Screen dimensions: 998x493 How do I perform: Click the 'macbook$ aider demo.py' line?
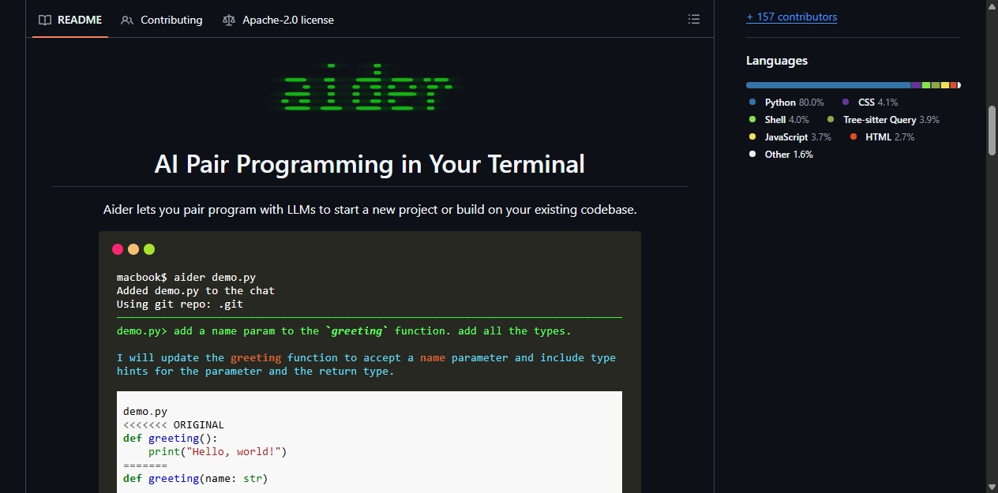click(186, 277)
